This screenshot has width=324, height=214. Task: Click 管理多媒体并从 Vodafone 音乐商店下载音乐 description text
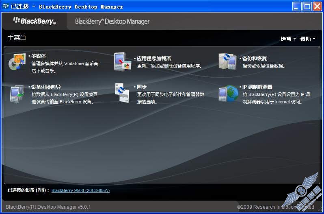65,67
